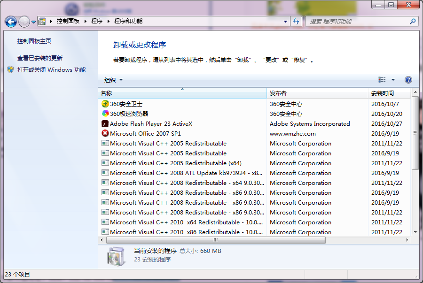Click the change-view icon on the toolbar
Image resolution: width=423 pixels, height=283 pixels.
click(383, 79)
